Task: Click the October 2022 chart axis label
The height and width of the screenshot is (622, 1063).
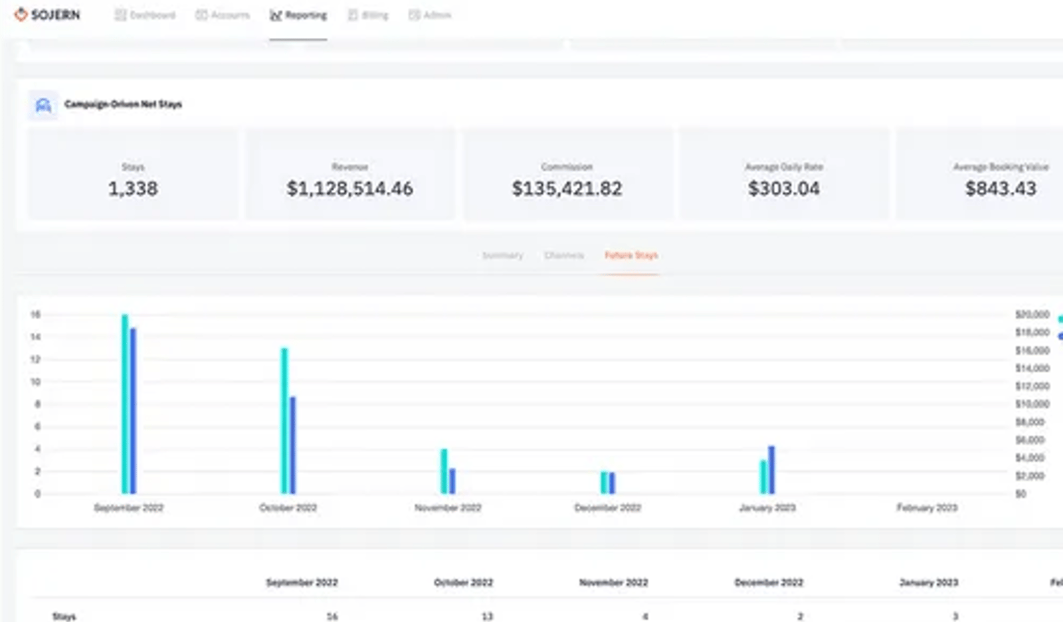Action: [288, 508]
